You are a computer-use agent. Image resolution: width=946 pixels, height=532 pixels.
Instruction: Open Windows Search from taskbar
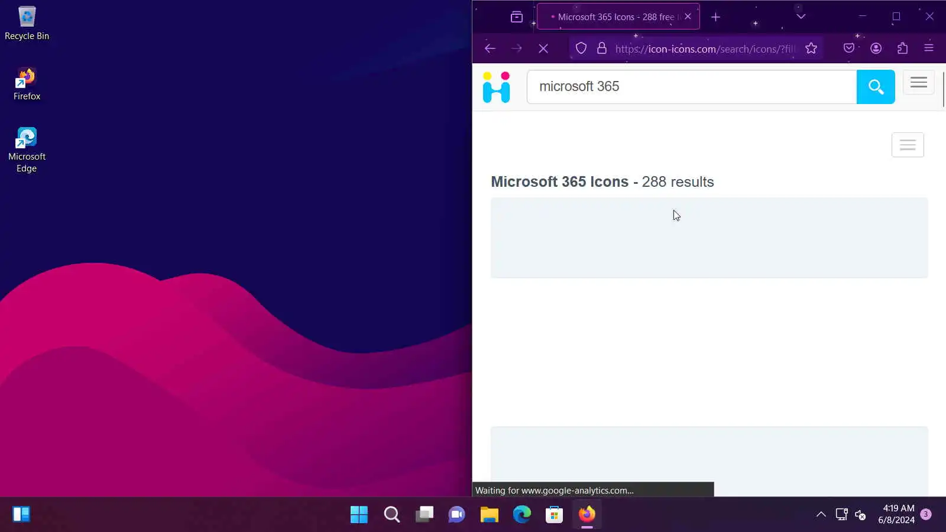coord(391,514)
